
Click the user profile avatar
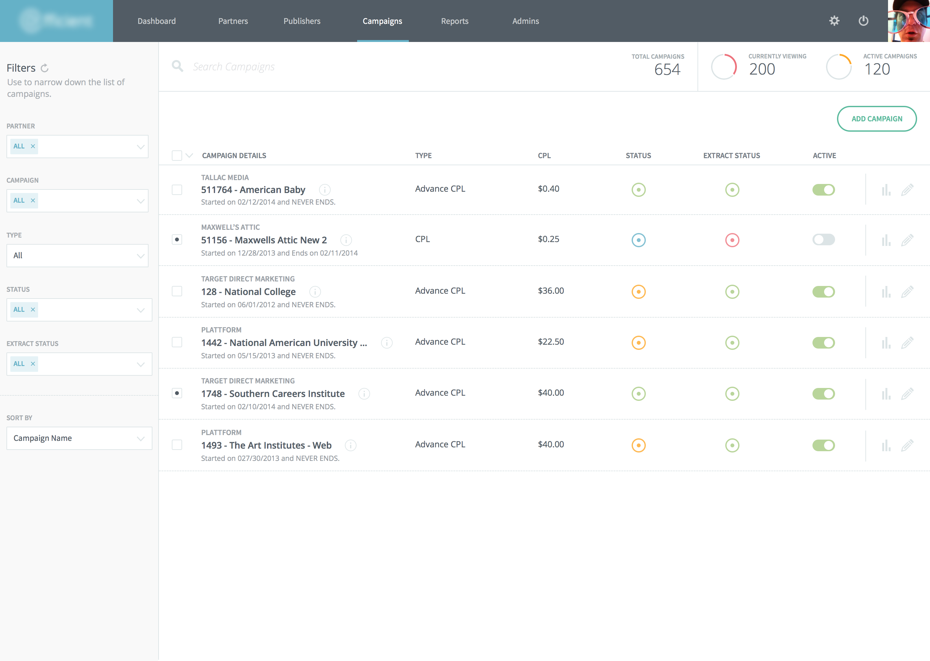point(908,21)
